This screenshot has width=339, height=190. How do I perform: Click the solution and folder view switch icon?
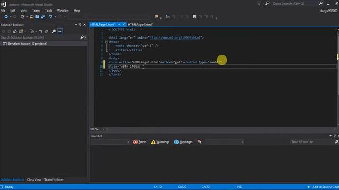tap(21, 31)
